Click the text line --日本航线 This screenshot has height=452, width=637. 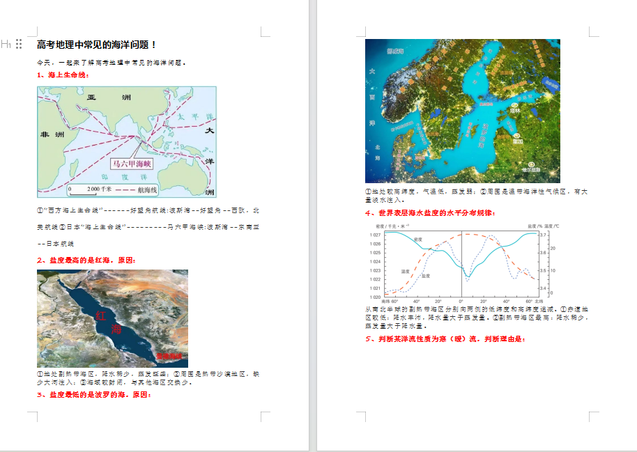click(x=56, y=244)
